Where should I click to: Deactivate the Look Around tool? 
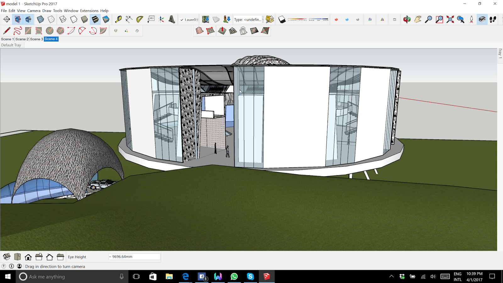point(482,19)
